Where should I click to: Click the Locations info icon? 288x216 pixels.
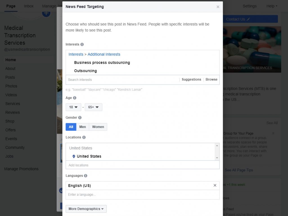click(84, 137)
